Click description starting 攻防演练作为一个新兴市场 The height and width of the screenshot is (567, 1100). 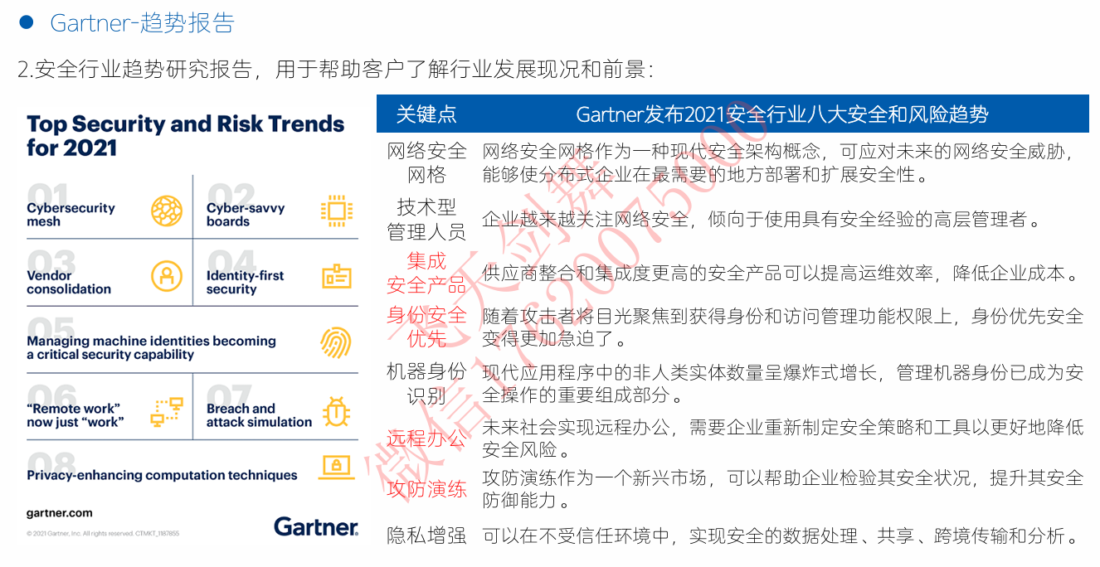pos(782,489)
